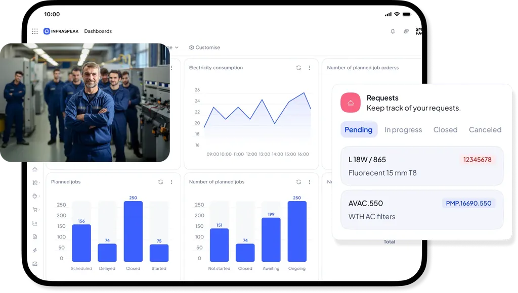Click the Closed bar valued 74

[x=245, y=253]
